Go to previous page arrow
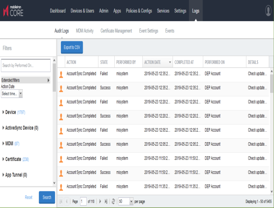 point(67,201)
